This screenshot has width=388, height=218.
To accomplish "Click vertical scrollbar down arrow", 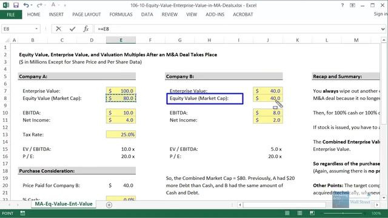I will (384, 197).
